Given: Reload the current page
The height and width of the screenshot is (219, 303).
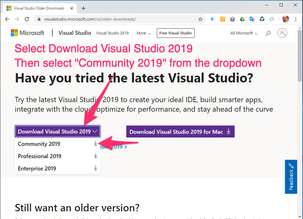Looking at the screenshot, I should tap(27, 19).
